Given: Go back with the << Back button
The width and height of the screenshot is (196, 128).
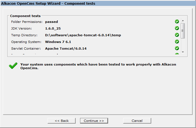Looking at the screenshot, I should (x=62, y=121).
